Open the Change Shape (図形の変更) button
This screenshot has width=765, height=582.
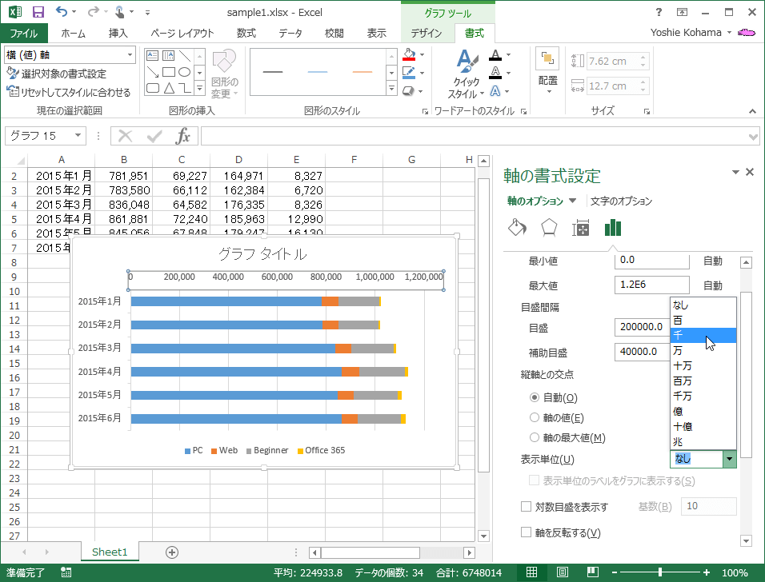tap(224, 74)
